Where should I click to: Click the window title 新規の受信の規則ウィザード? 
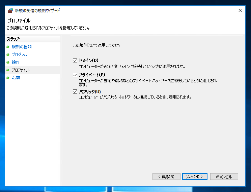click(x=37, y=10)
